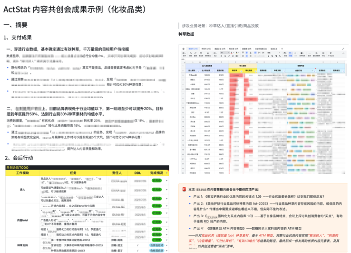Open the conditional format dropdown
The width and height of the screenshot is (351, 253).
tap(302, 54)
